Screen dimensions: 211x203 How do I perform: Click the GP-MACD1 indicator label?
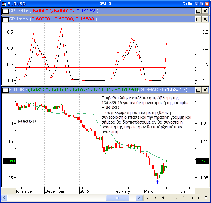coord(152,90)
